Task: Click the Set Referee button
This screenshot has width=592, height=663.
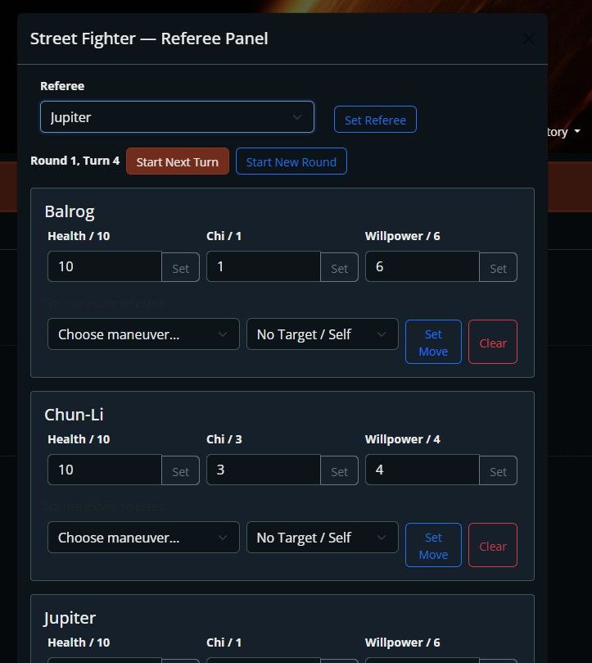Action: point(375,120)
